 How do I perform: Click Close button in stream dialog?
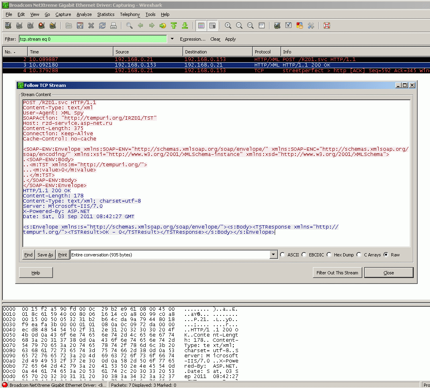click(389, 273)
